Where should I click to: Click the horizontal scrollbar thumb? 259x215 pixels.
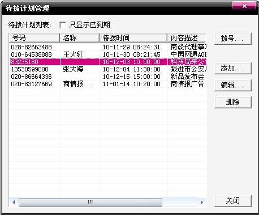click(x=90, y=203)
